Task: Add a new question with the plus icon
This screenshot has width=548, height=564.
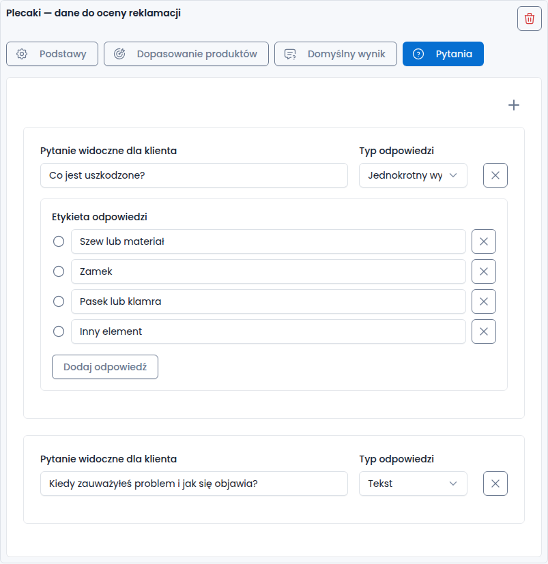Action: tap(513, 105)
